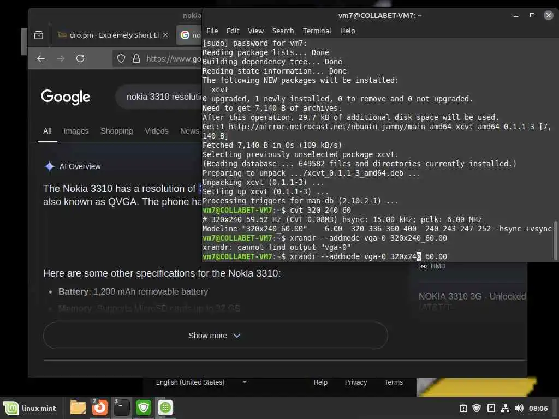Select the Shopping results tab
The width and height of the screenshot is (559, 419).
click(117, 131)
